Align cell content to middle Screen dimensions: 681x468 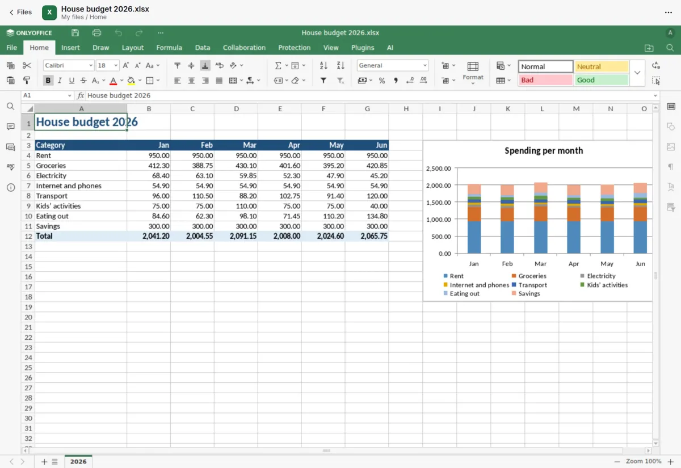point(191,66)
